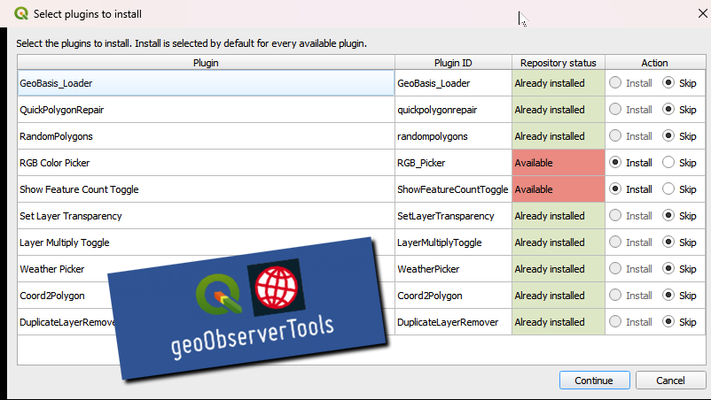
Task: Click the quickpolygonrepair plugin ID cell
Action: click(x=453, y=110)
